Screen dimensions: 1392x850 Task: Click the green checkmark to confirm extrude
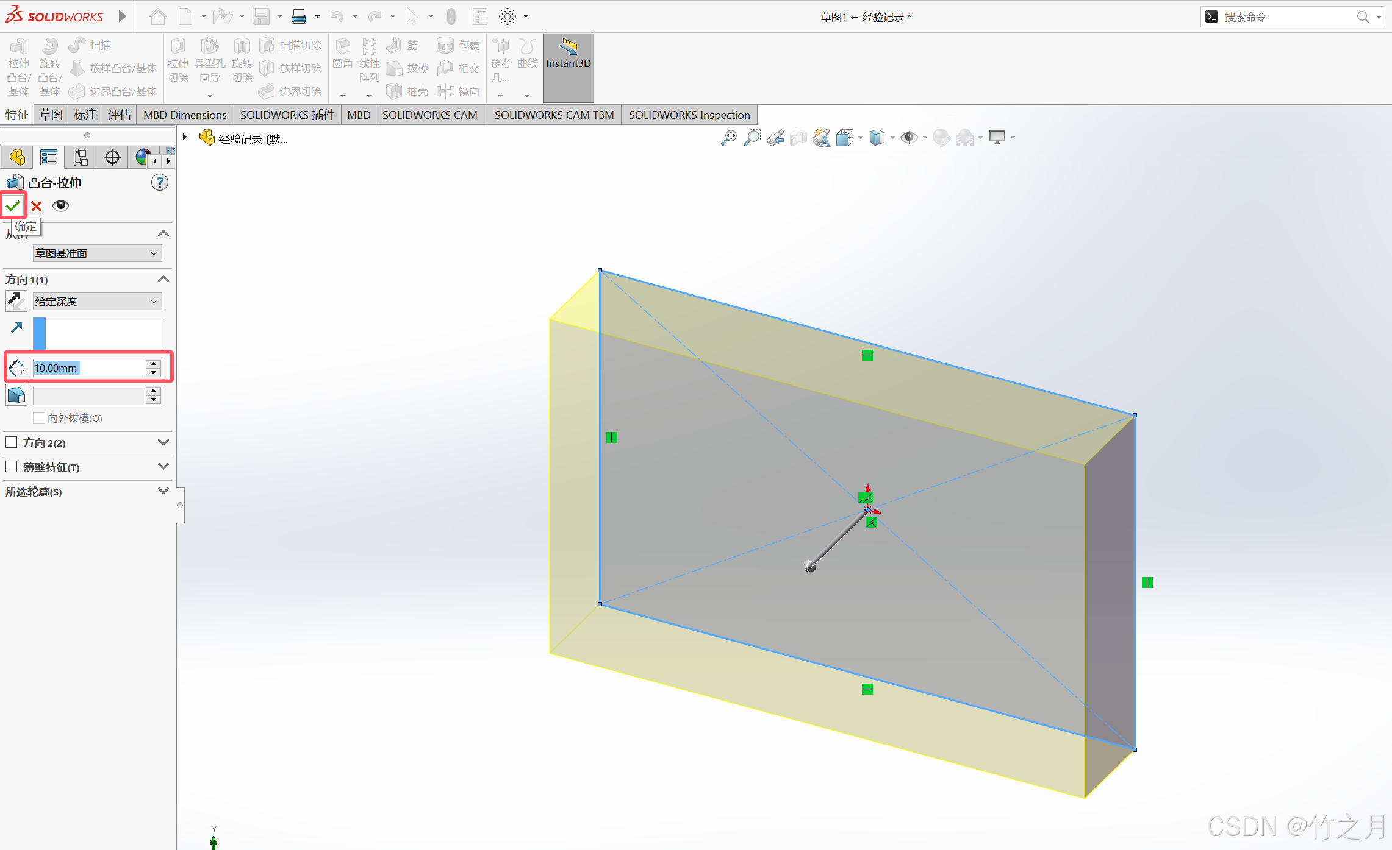pos(13,206)
